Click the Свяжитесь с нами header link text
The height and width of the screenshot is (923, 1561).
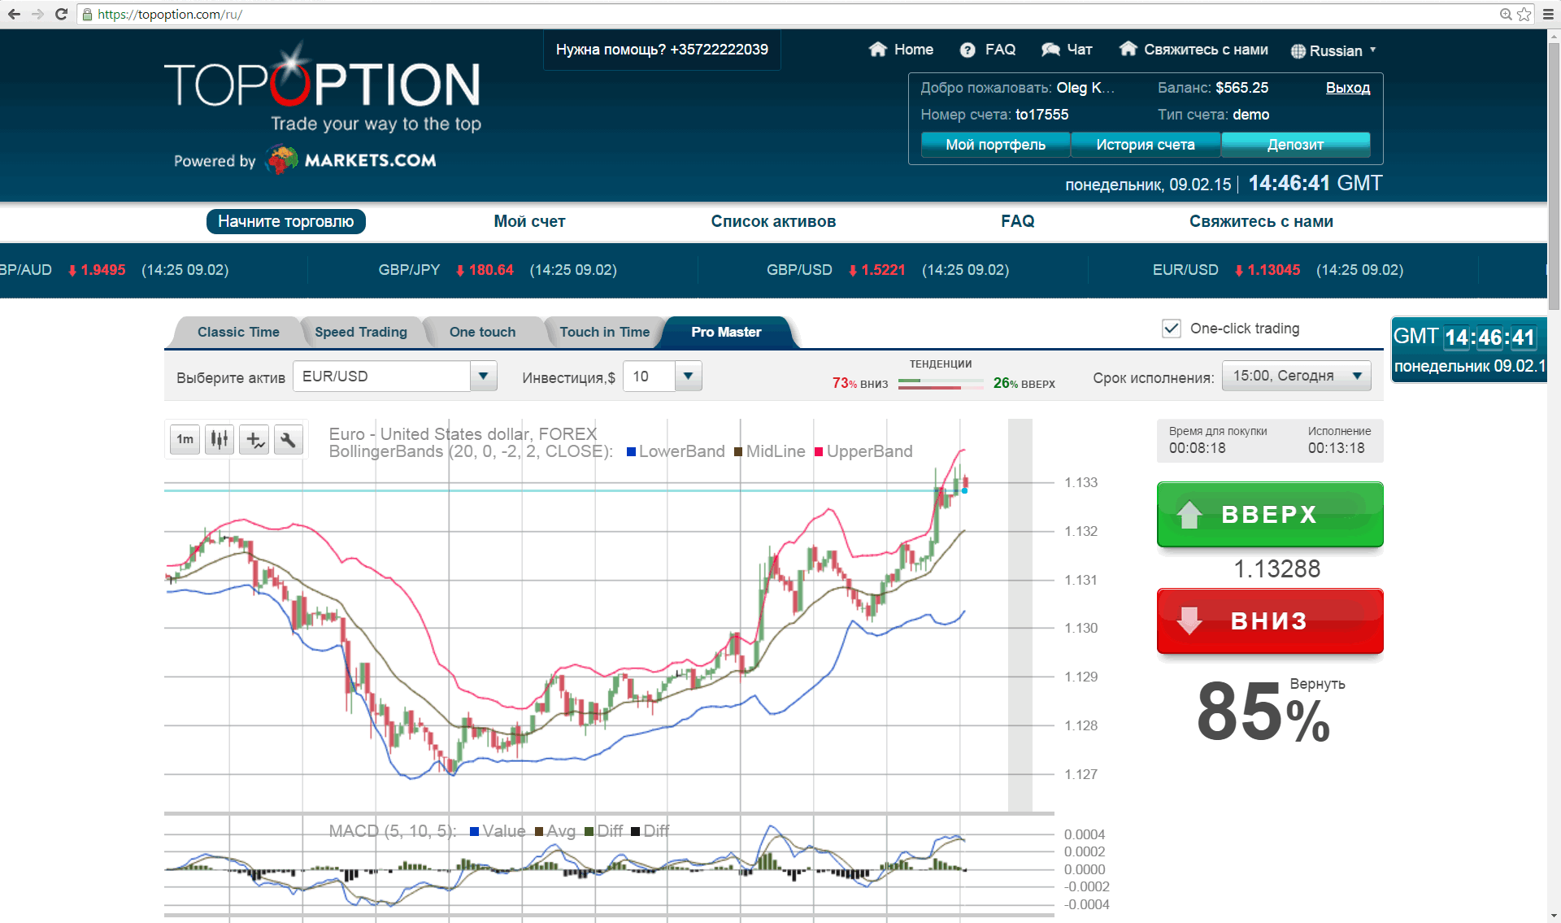pyautogui.click(x=1206, y=50)
